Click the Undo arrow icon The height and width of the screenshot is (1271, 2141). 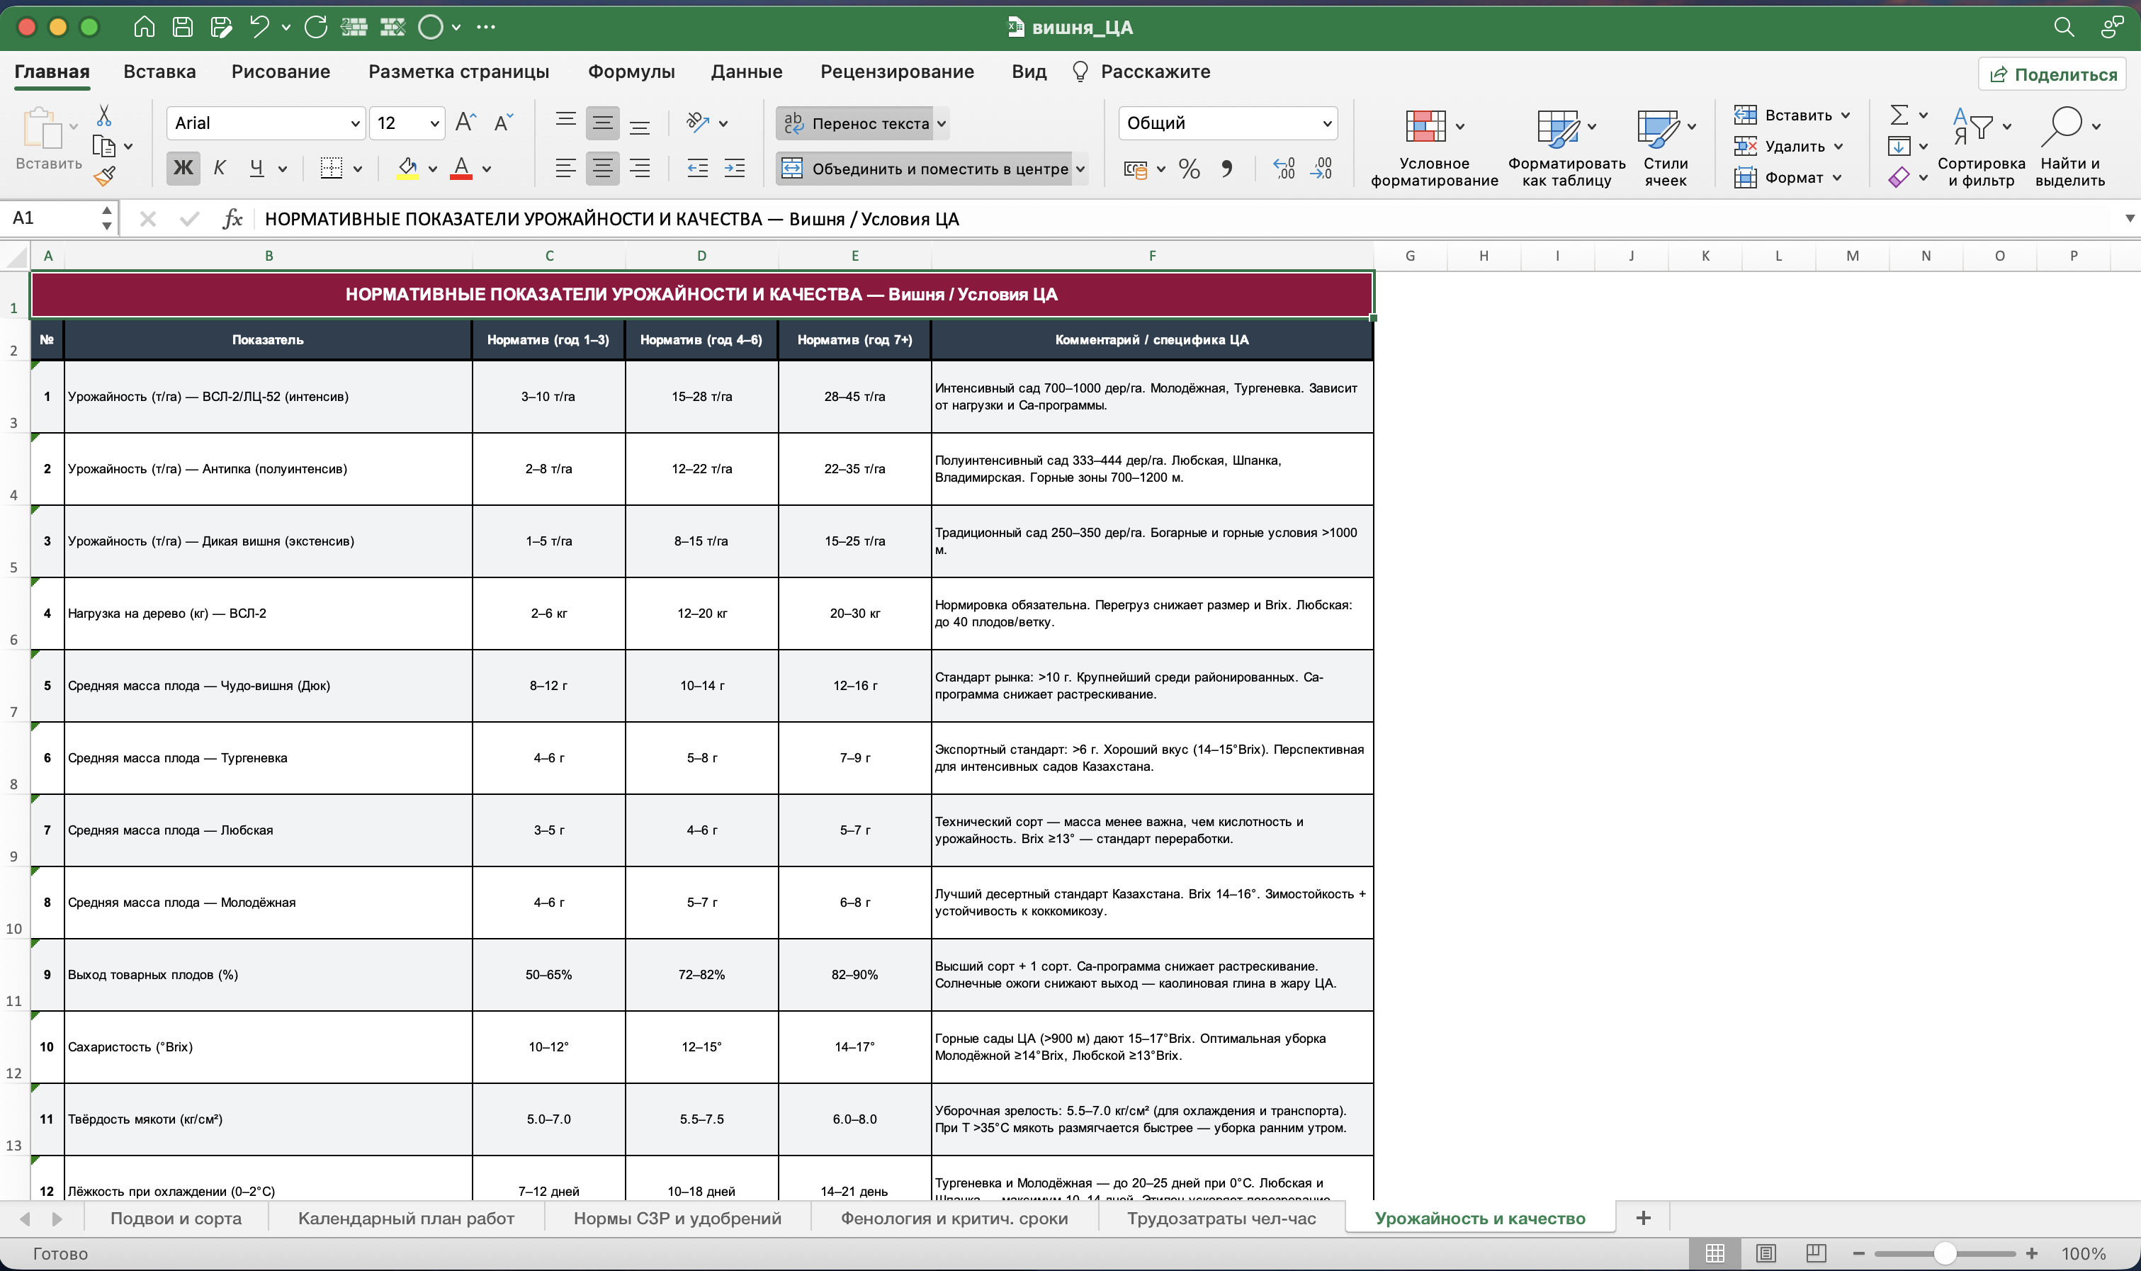(x=259, y=26)
